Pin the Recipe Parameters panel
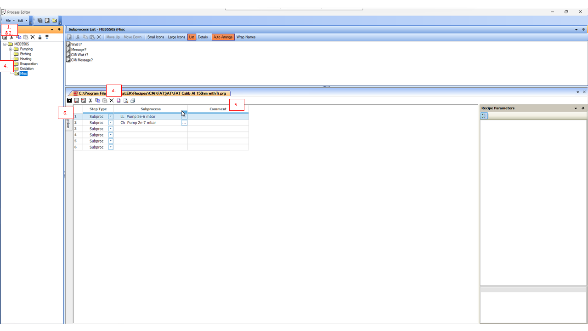 tap(583, 108)
